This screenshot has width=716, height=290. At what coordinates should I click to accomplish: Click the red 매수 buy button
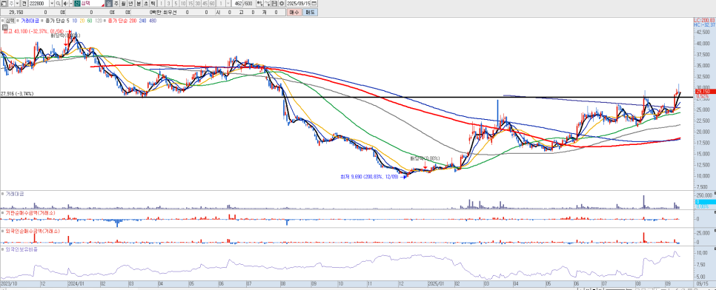pyautogui.click(x=294, y=13)
